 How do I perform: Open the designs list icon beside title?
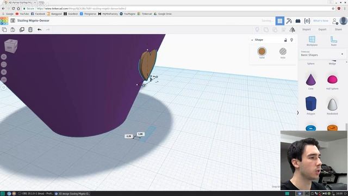coord(13,21)
